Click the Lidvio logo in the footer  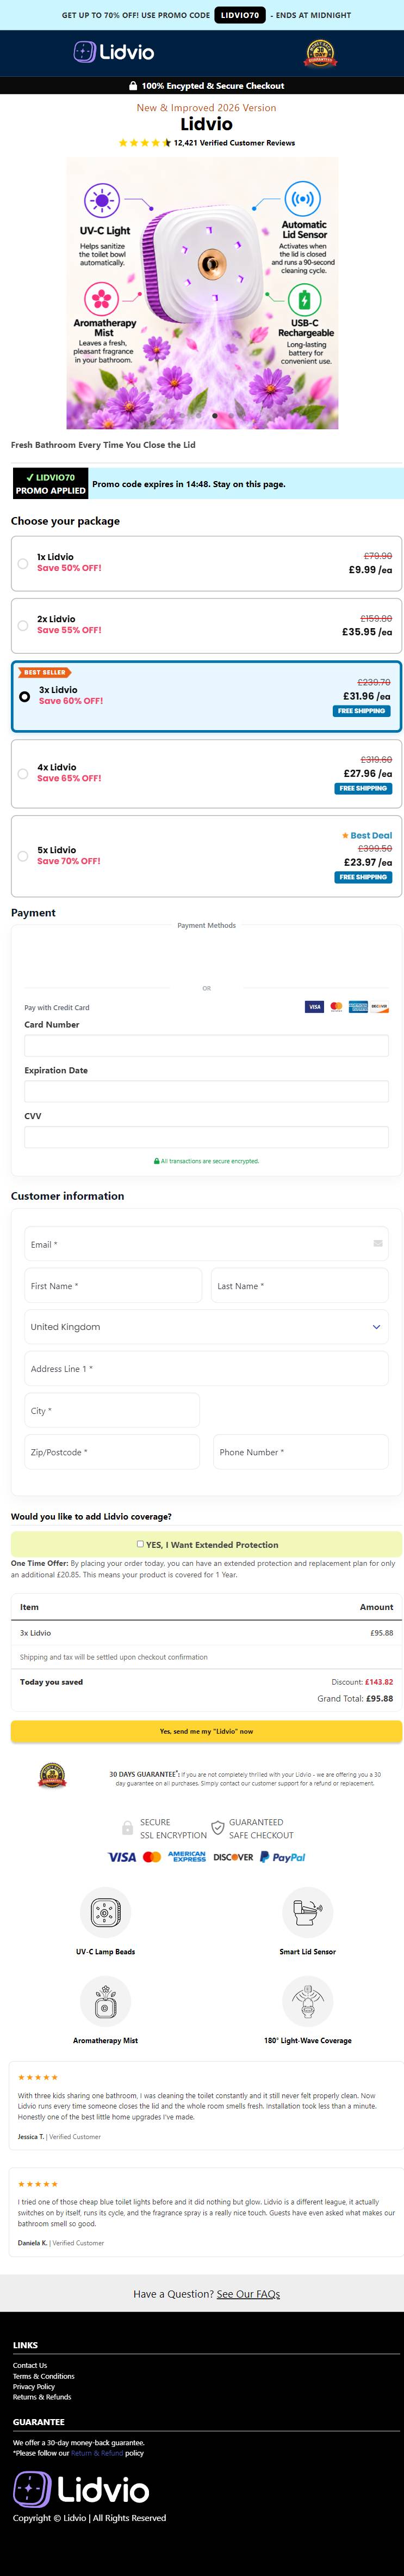coord(81,2489)
